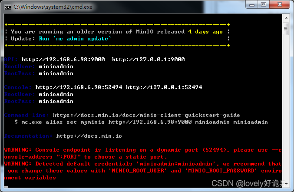This screenshot has height=192, width=294.
Task: Click the minioadmin value under API RootPass
Action: 56,73
